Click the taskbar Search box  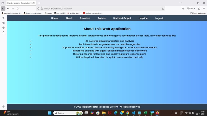pyautogui.click(x=68, y=113)
